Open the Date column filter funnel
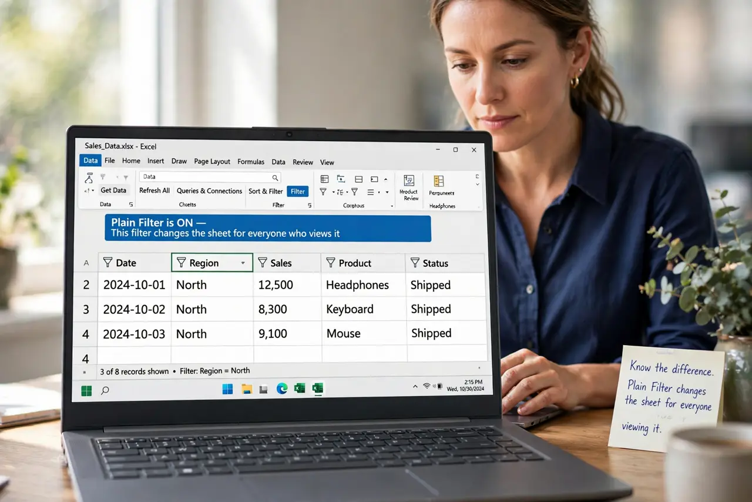Image resolution: width=752 pixels, height=502 pixels. [x=108, y=262]
